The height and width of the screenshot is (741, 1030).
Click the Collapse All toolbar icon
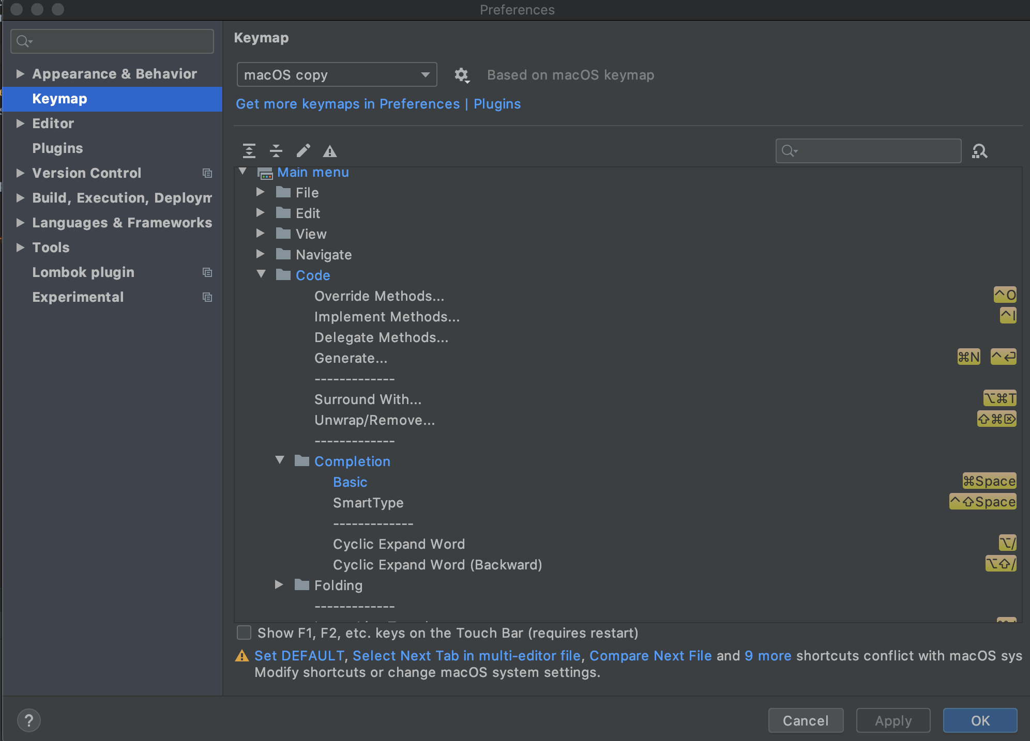tap(276, 151)
